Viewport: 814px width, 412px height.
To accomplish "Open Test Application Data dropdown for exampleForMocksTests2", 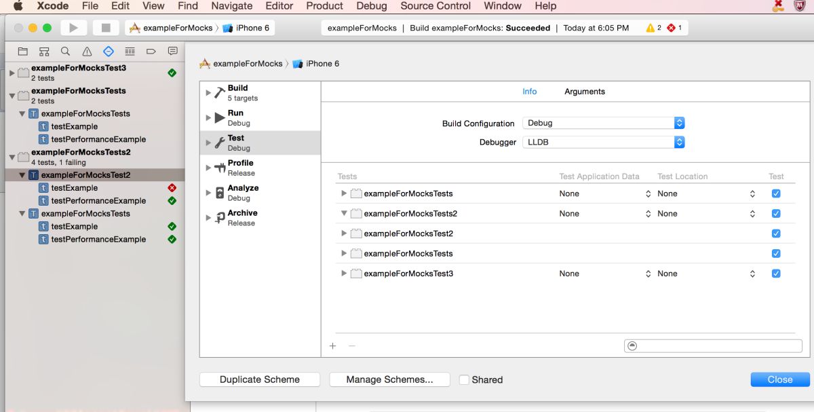I will point(605,214).
